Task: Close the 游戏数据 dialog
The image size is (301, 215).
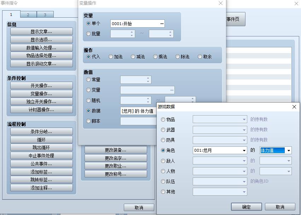Action: coord(294,107)
